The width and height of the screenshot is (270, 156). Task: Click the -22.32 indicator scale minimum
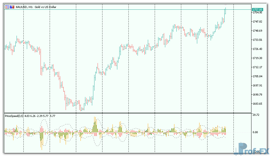pyautogui.click(x=256, y=151)
